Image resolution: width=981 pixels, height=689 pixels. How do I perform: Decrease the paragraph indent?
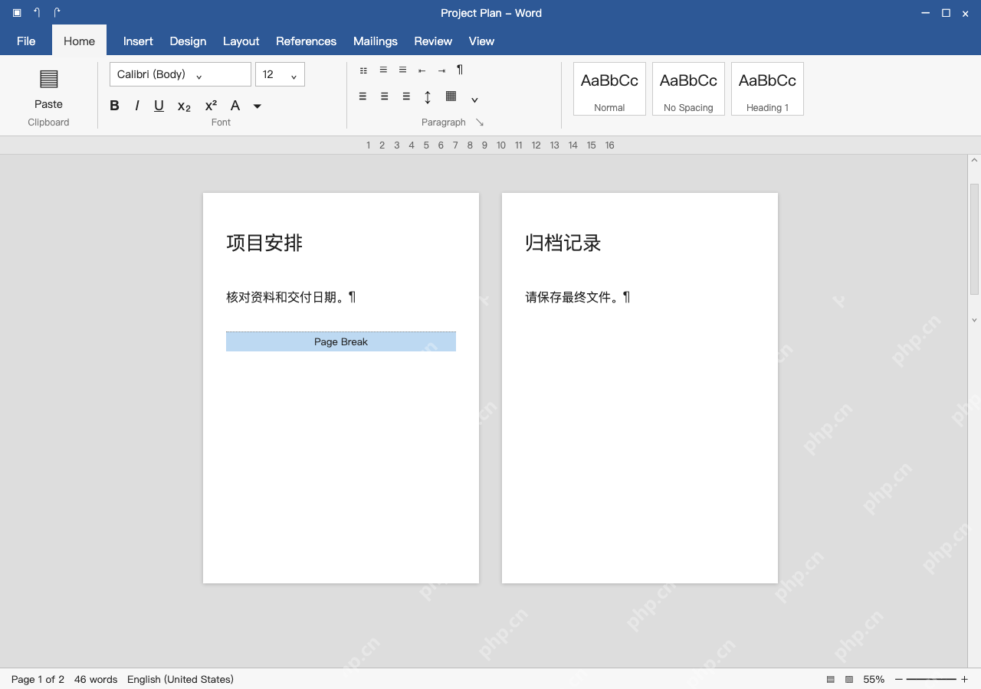pyautogui.click(x=422, y=70)
